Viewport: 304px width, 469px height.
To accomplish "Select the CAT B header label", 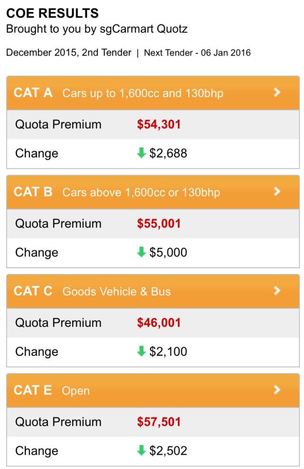I will coord(33,192).
